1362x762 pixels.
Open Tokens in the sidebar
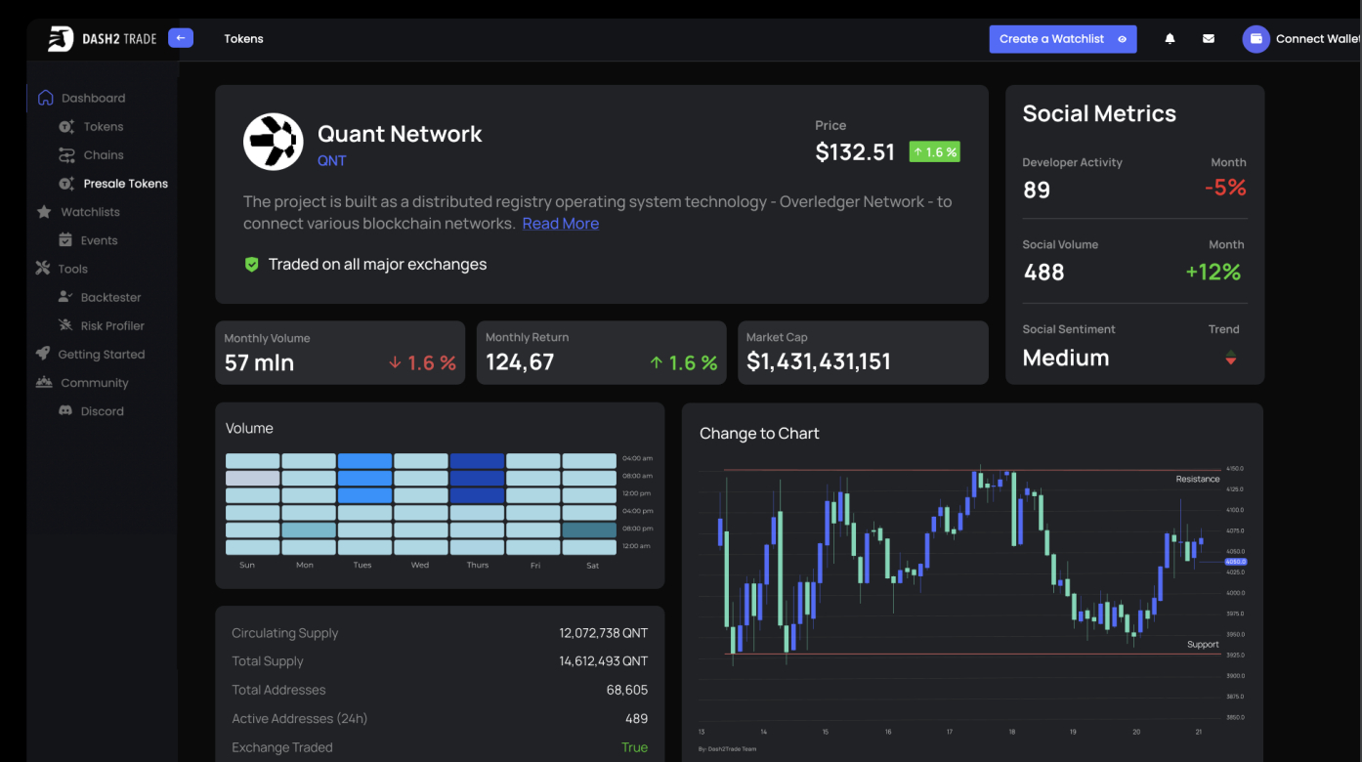tap(104, 127)
